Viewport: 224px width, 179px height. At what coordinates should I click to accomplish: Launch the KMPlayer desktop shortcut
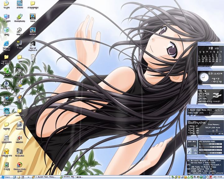(x=33, y=30)
